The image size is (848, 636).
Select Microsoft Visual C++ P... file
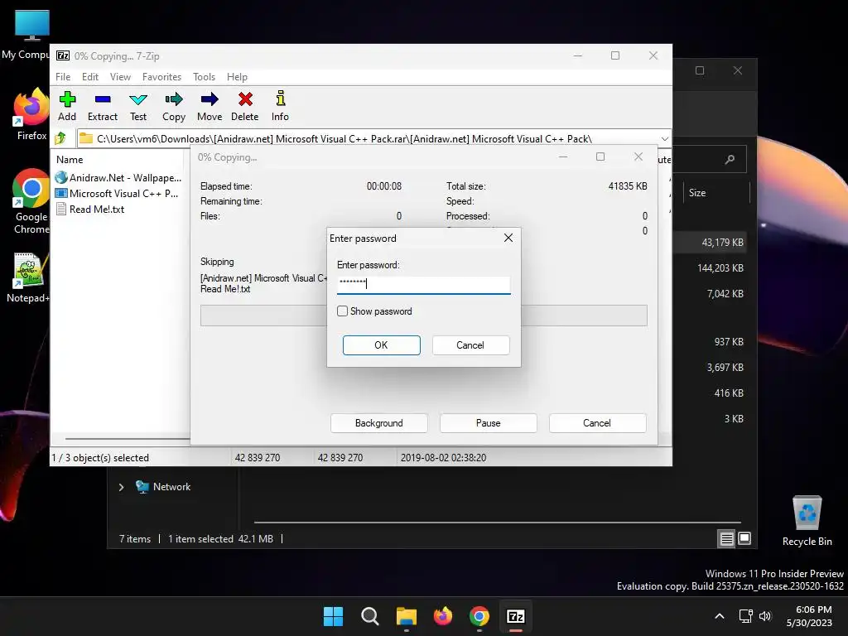point(117,193)
